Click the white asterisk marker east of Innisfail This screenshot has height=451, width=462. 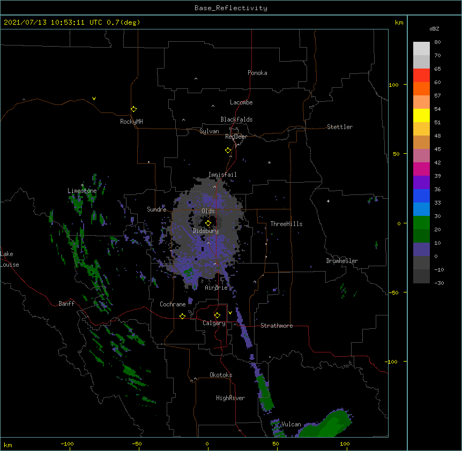point(269,162)
